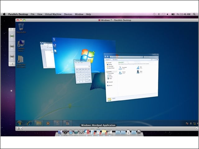Open the Apple menu

[4, 14]
